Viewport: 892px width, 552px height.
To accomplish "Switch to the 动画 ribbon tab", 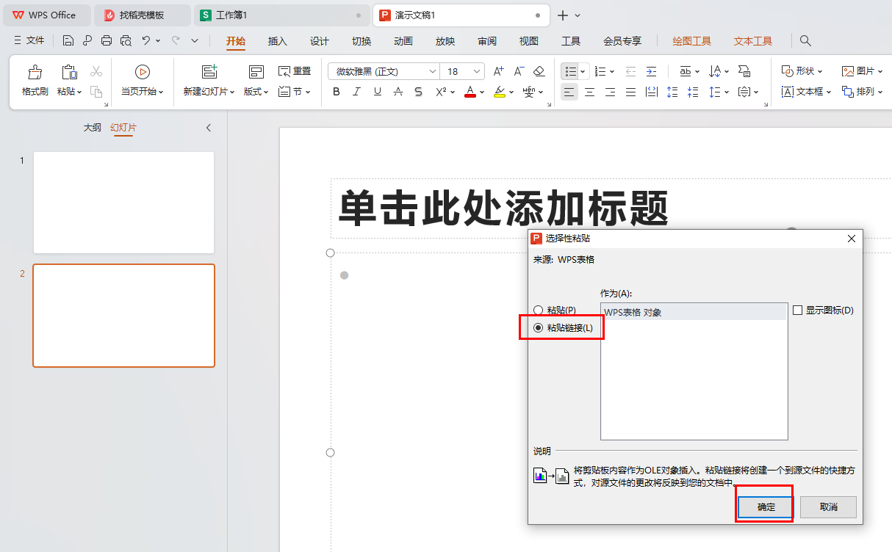I will click(x=403, y=41).
